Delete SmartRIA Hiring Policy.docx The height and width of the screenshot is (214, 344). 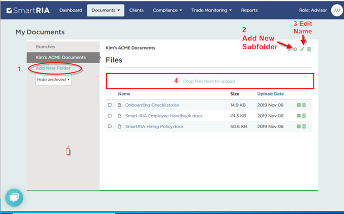(x=304, y=126)
